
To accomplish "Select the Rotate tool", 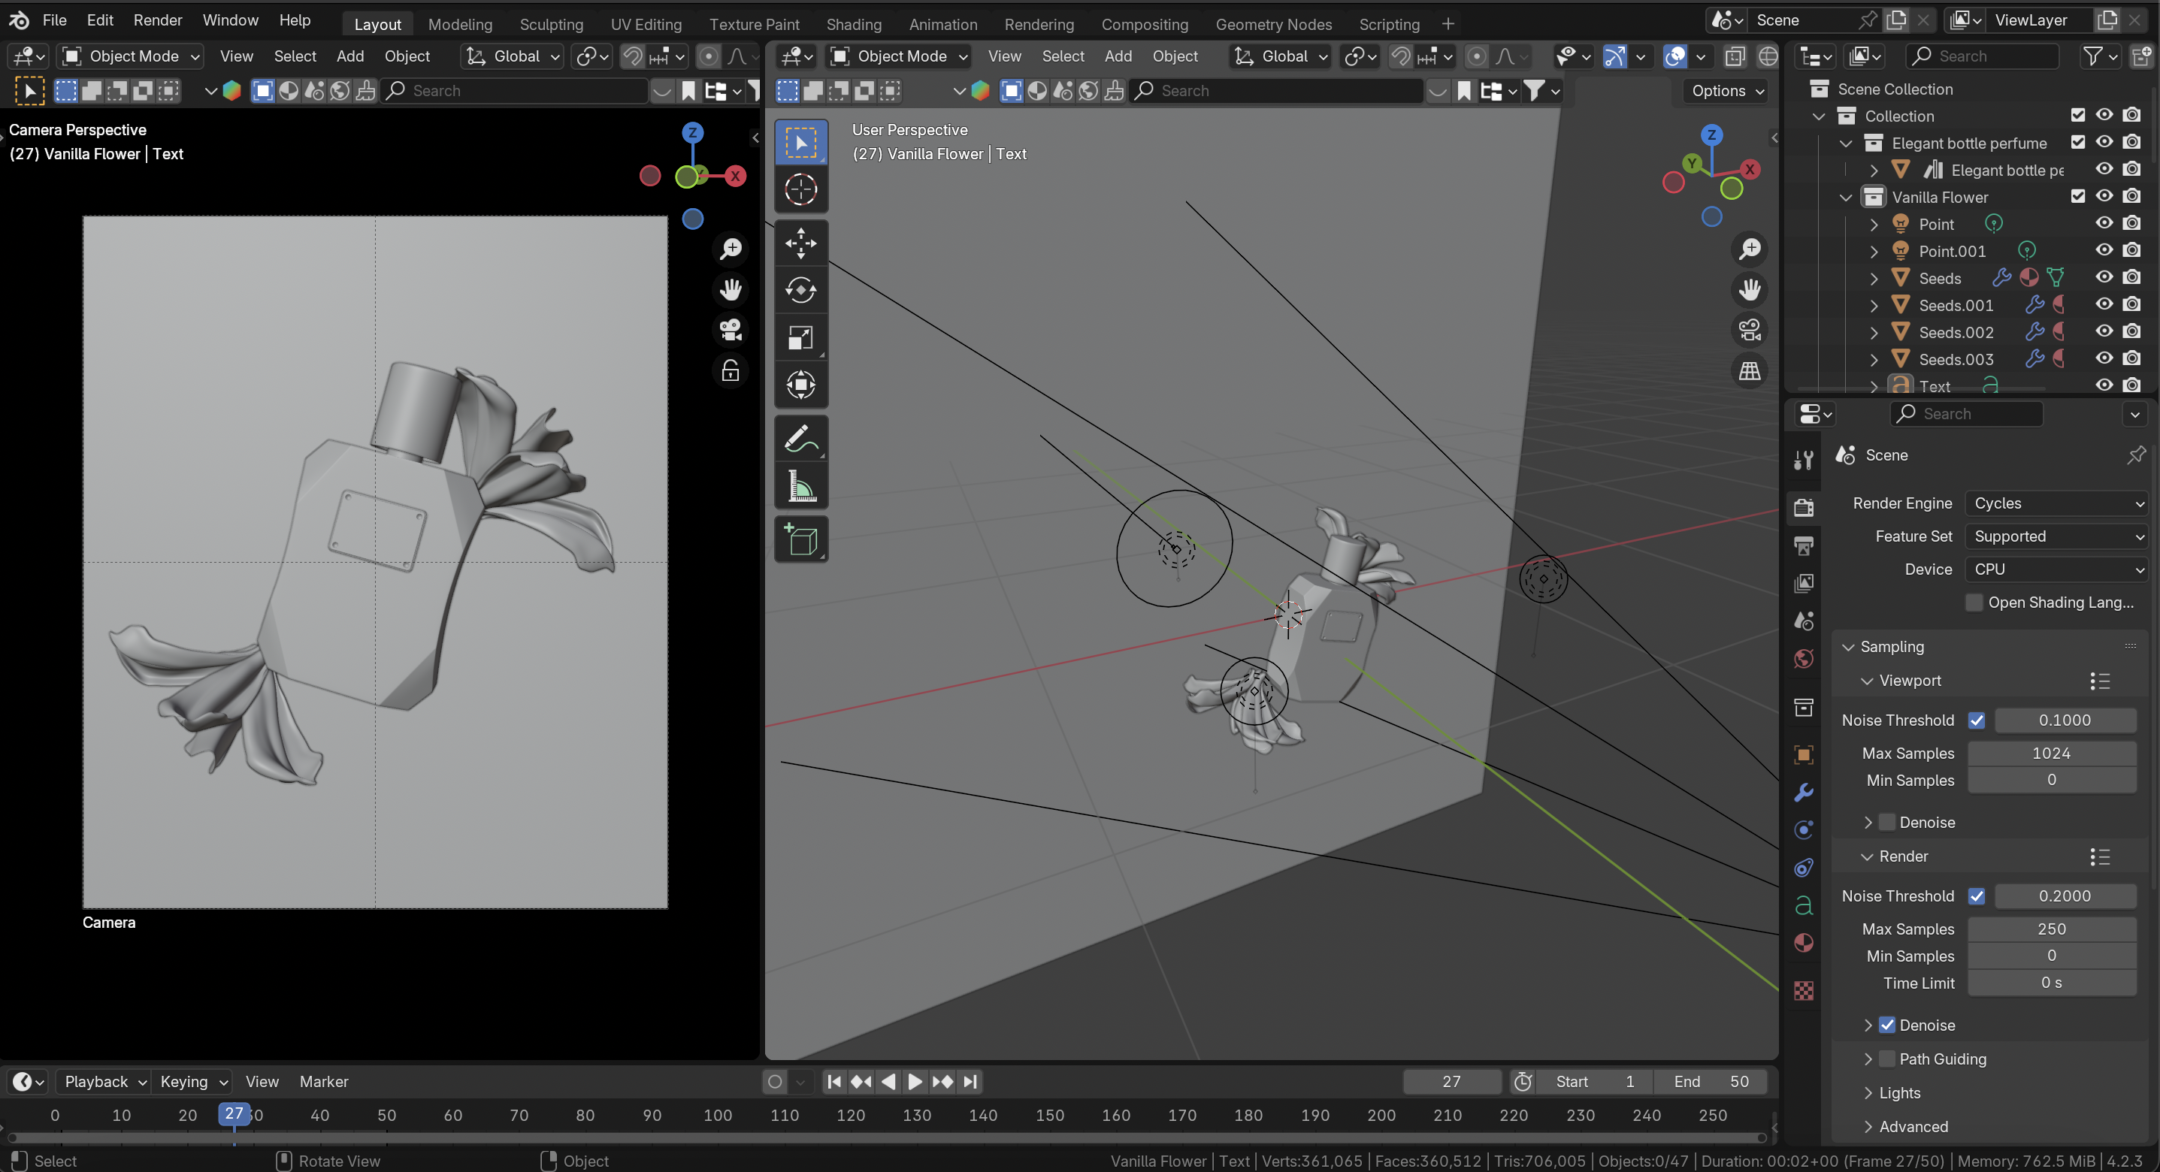I will (800, 290).
